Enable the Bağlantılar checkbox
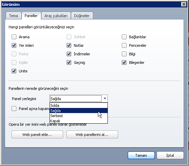The height and width of the screenshot is (166, 189). click(124, 37)
